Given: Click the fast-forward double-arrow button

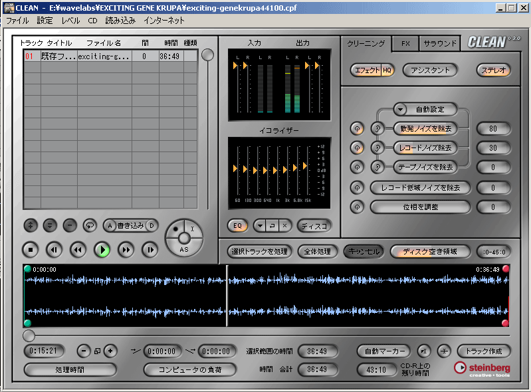Looking at the screenshot, I should click(126, 250).
